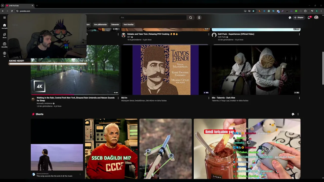Open Daft Punk - Superheroes video title

click(236, 34)
